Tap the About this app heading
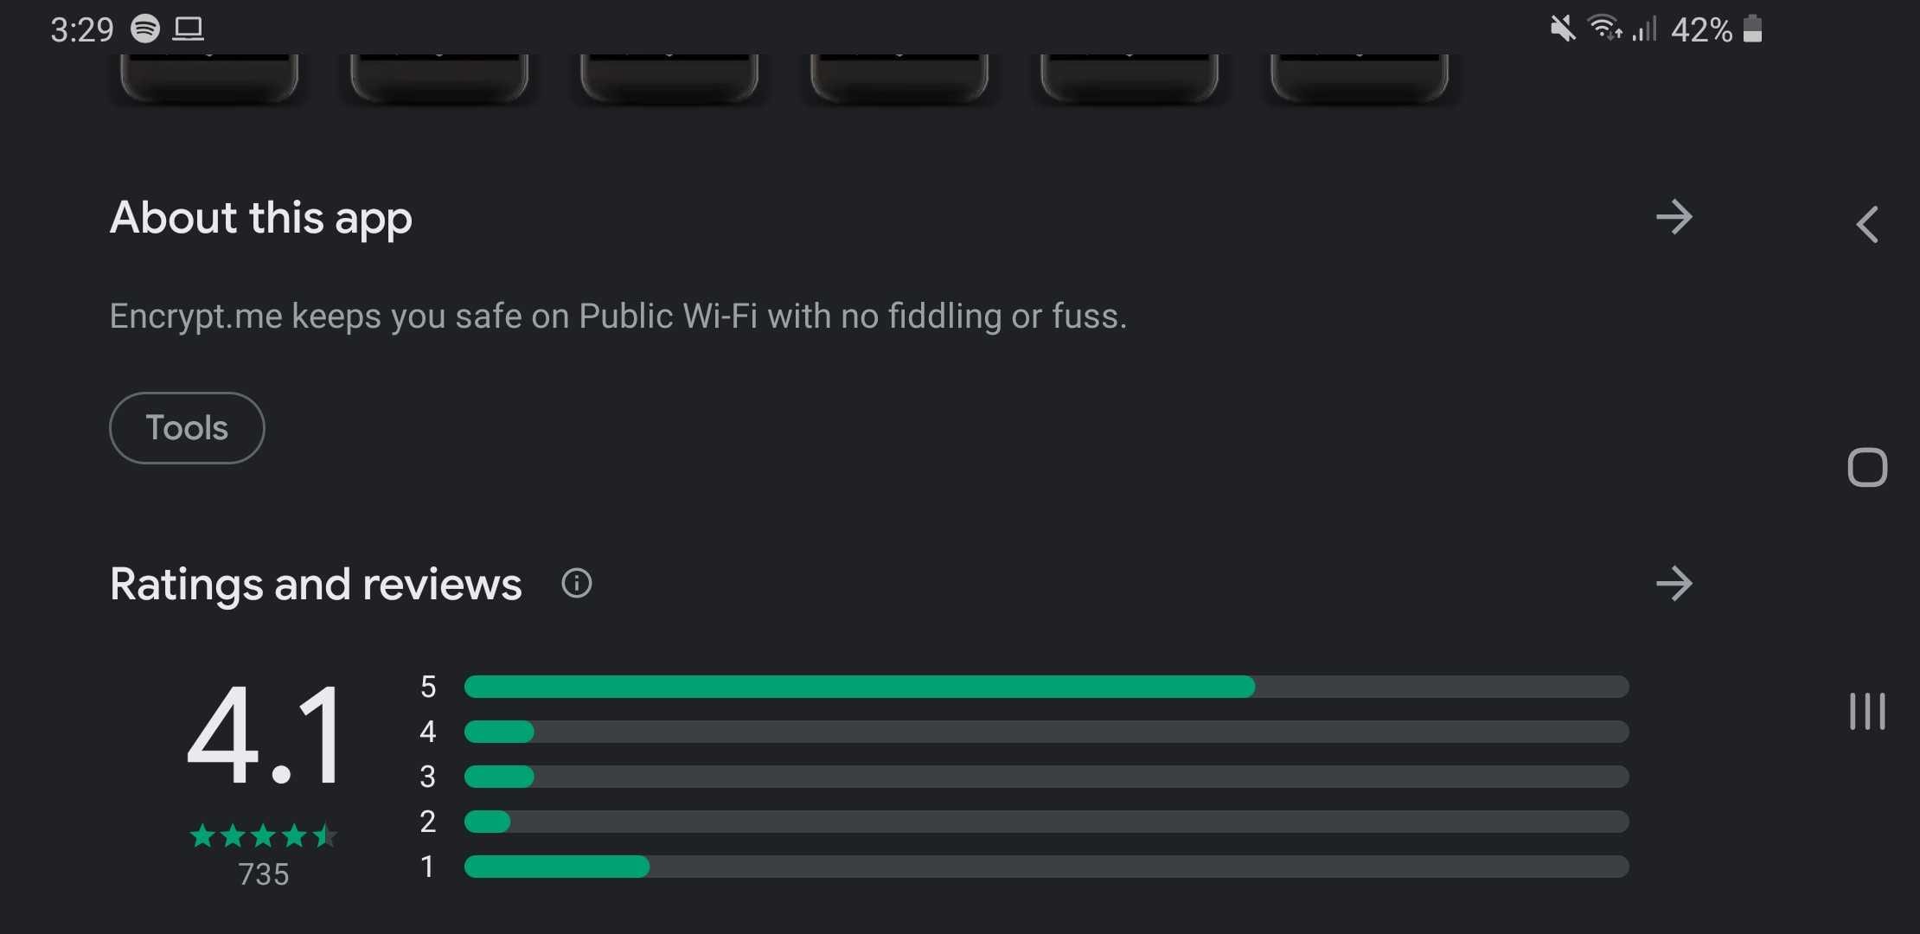 pyautogui.click(x=261, y=218)
